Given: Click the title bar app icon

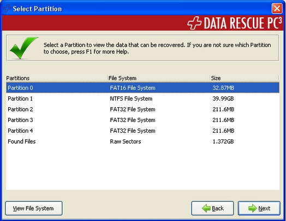Looking at the screenshot, I should click(6, 9).
